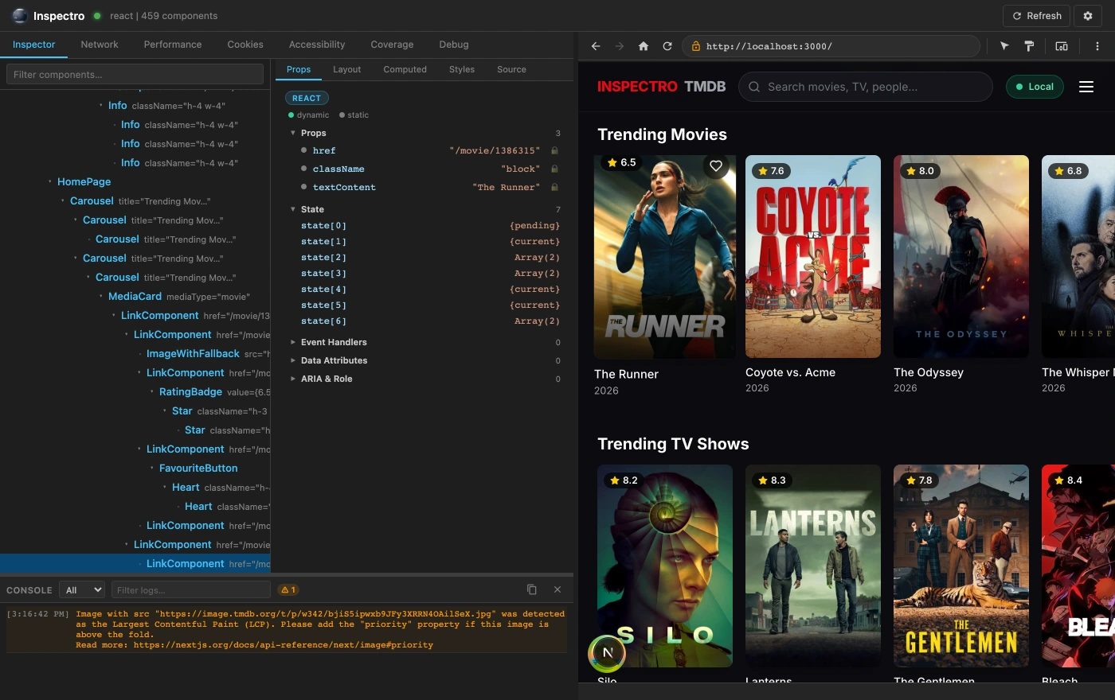This screenshot has width=1115, height=700.
Task: Go forward in the embedded browser
Action: [x=620, y=46]
